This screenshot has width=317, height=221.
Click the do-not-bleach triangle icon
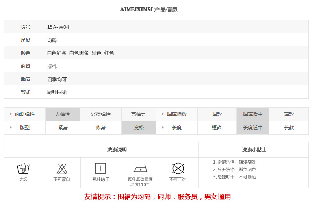pos(62,169)
